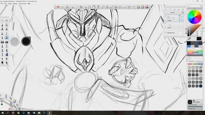Viewport: 205px width, 115px height.
Task: Select the Text tool (T icon)
Action: [98, 7]
